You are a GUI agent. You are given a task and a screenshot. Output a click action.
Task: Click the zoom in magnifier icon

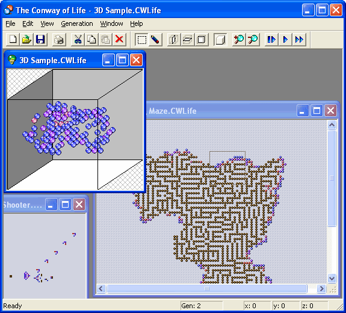[x=239, y=40]
